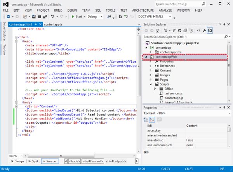The width and height of the screenshot is (233, 172).
Task: Open the DOCTYPE: HTML5 dropdown
Action: pos(170,17)
